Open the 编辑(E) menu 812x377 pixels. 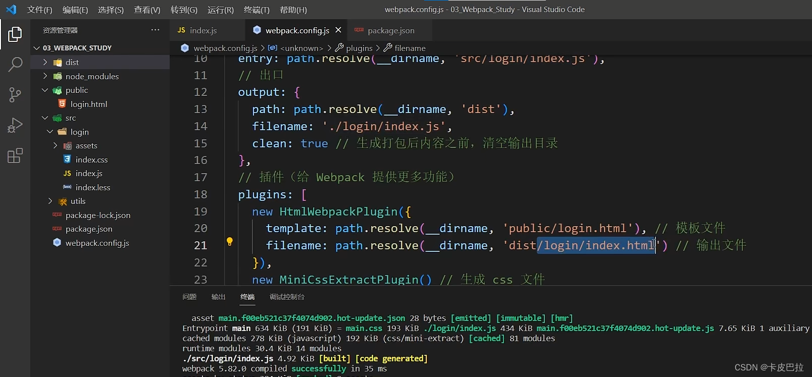75,10
